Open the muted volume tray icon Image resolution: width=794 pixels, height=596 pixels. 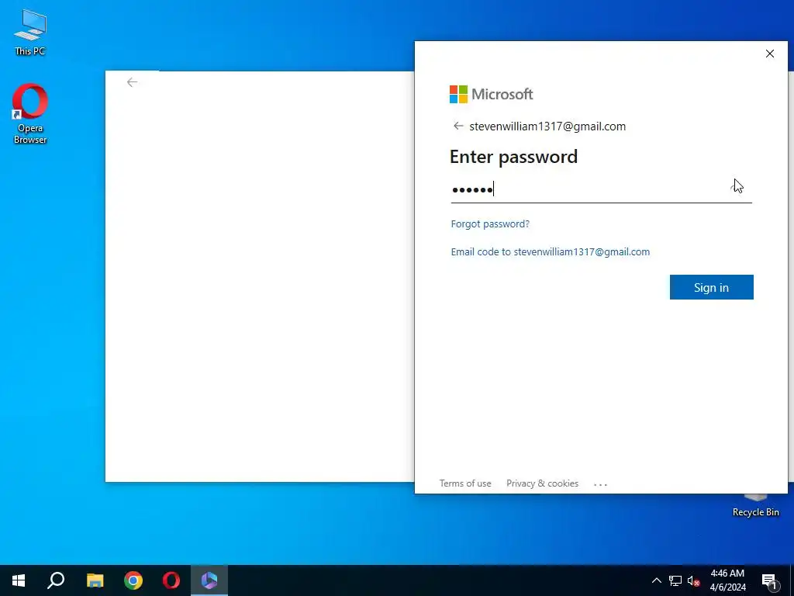pos(694,580)
